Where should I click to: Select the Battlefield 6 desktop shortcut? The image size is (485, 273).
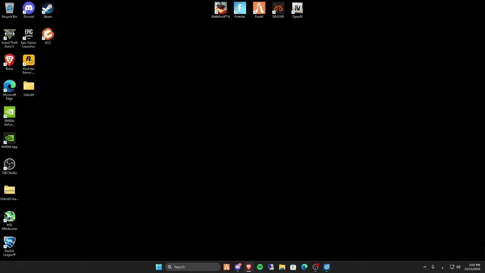[221, 11]
